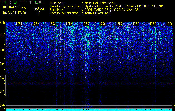
Task: Click the 1754 time marker
Action: tap(69, 24)
